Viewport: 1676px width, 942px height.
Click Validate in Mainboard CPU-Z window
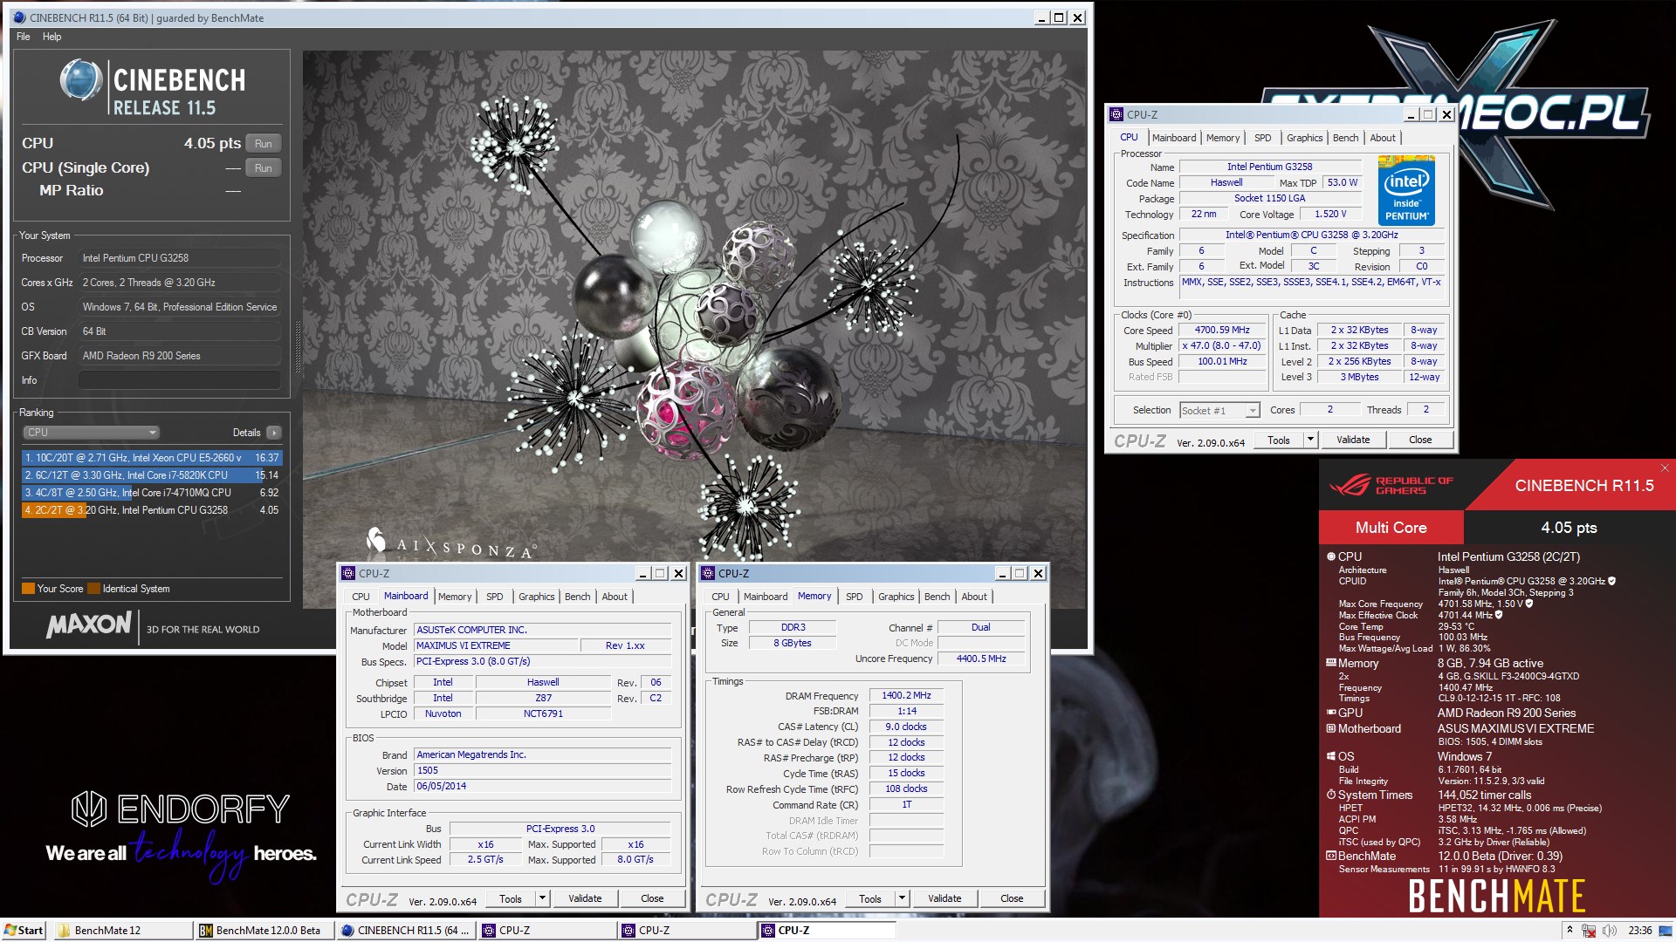pos(585,898)
